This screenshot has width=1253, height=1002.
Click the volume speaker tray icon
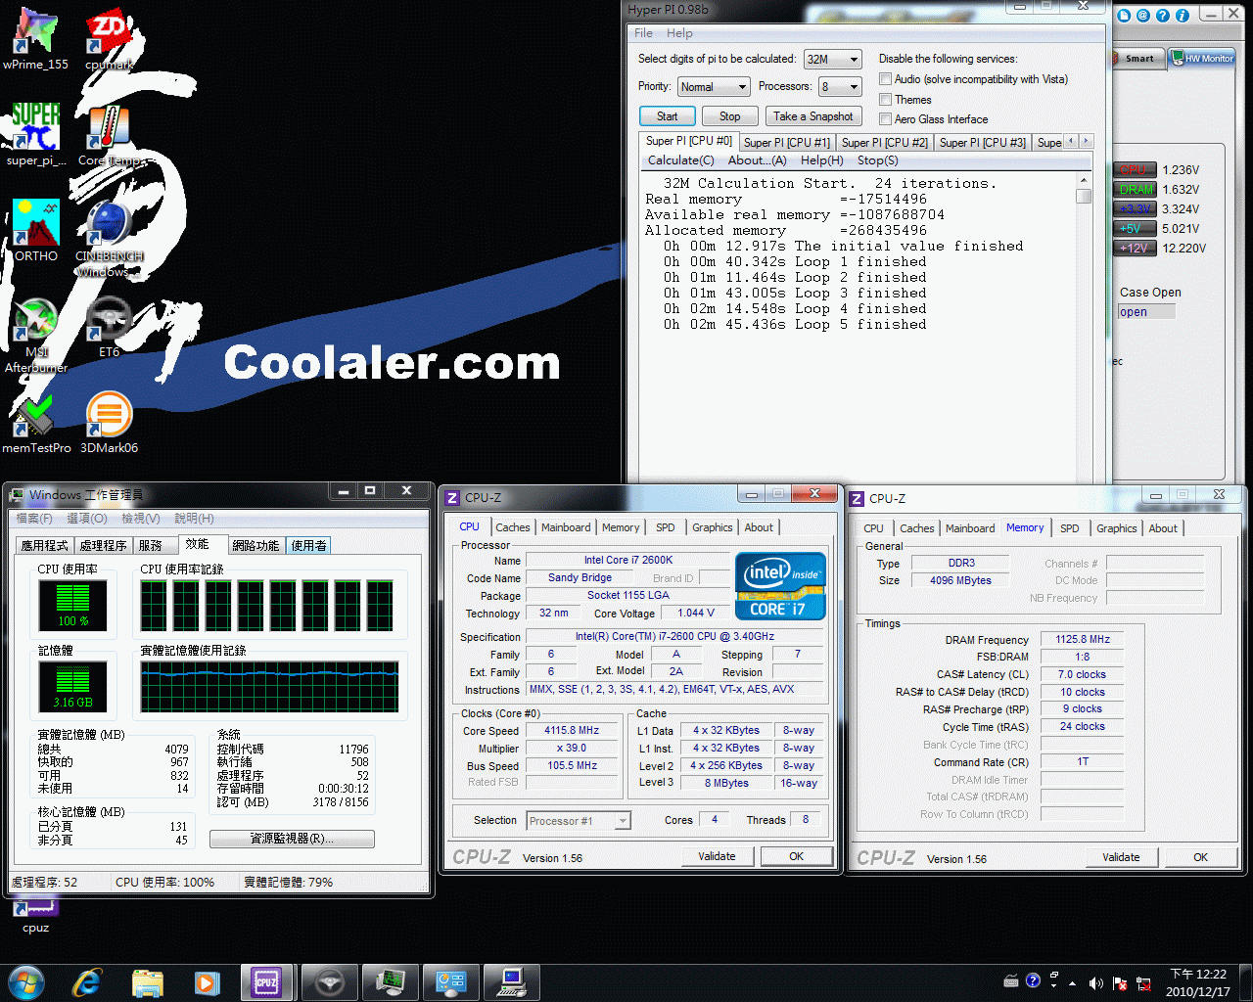[1095, 982]
